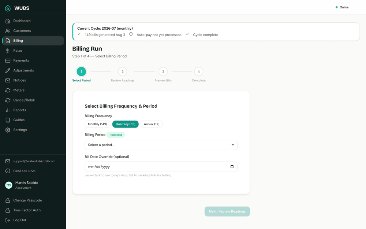Screen dimensions: 366x229
Task: Click the phone number info icon
Action: coord(8,171)
